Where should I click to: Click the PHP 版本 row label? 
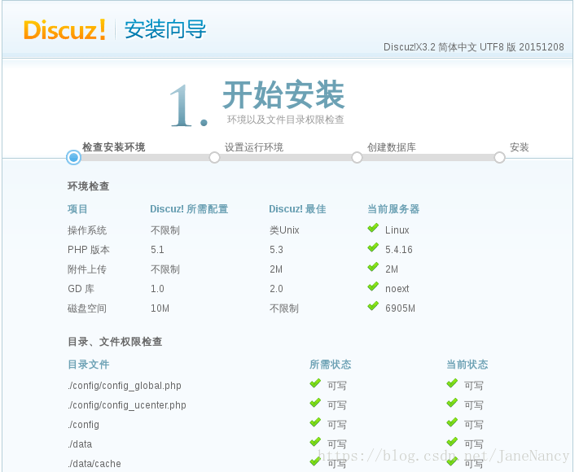(x=89, y=250)
